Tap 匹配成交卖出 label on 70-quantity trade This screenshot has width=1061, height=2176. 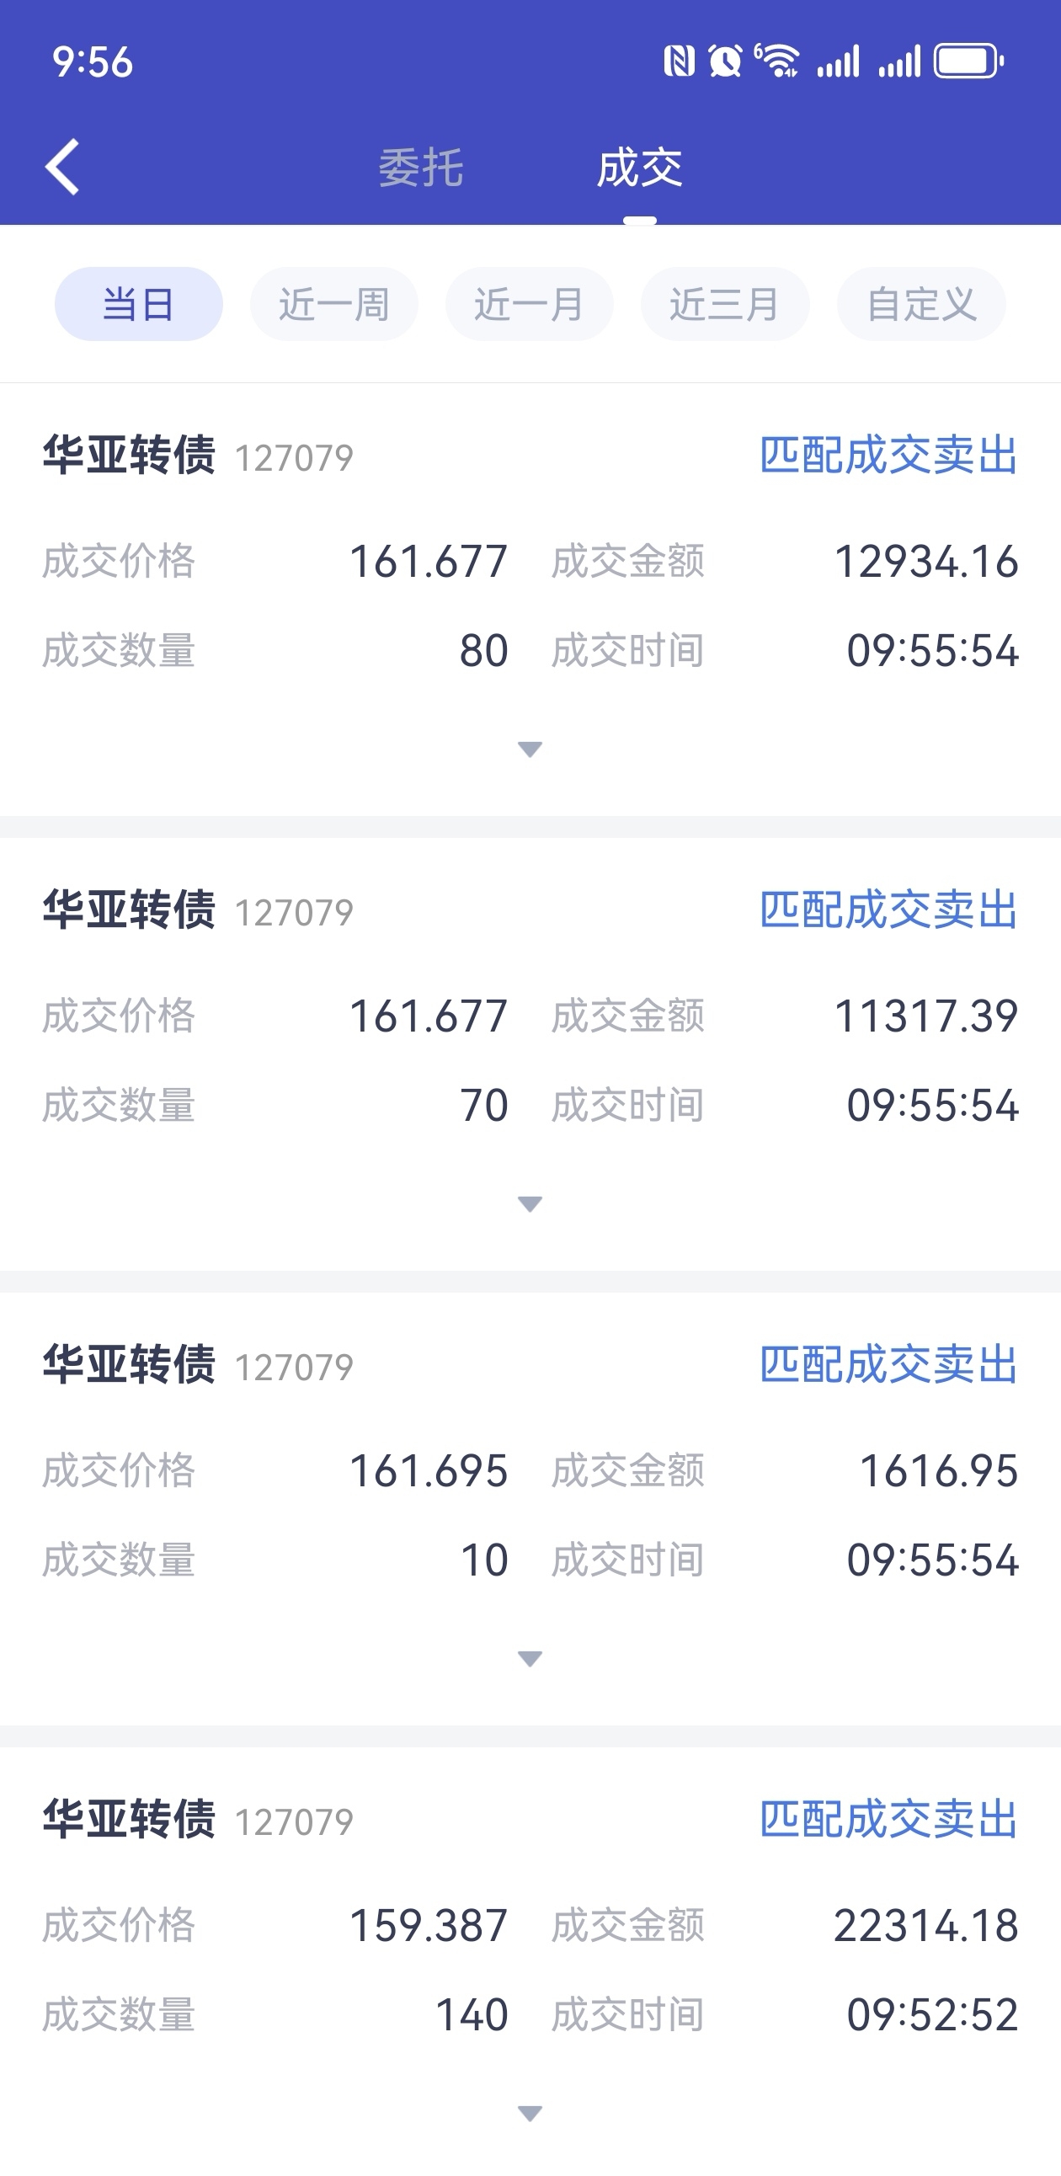coord(888,909)
